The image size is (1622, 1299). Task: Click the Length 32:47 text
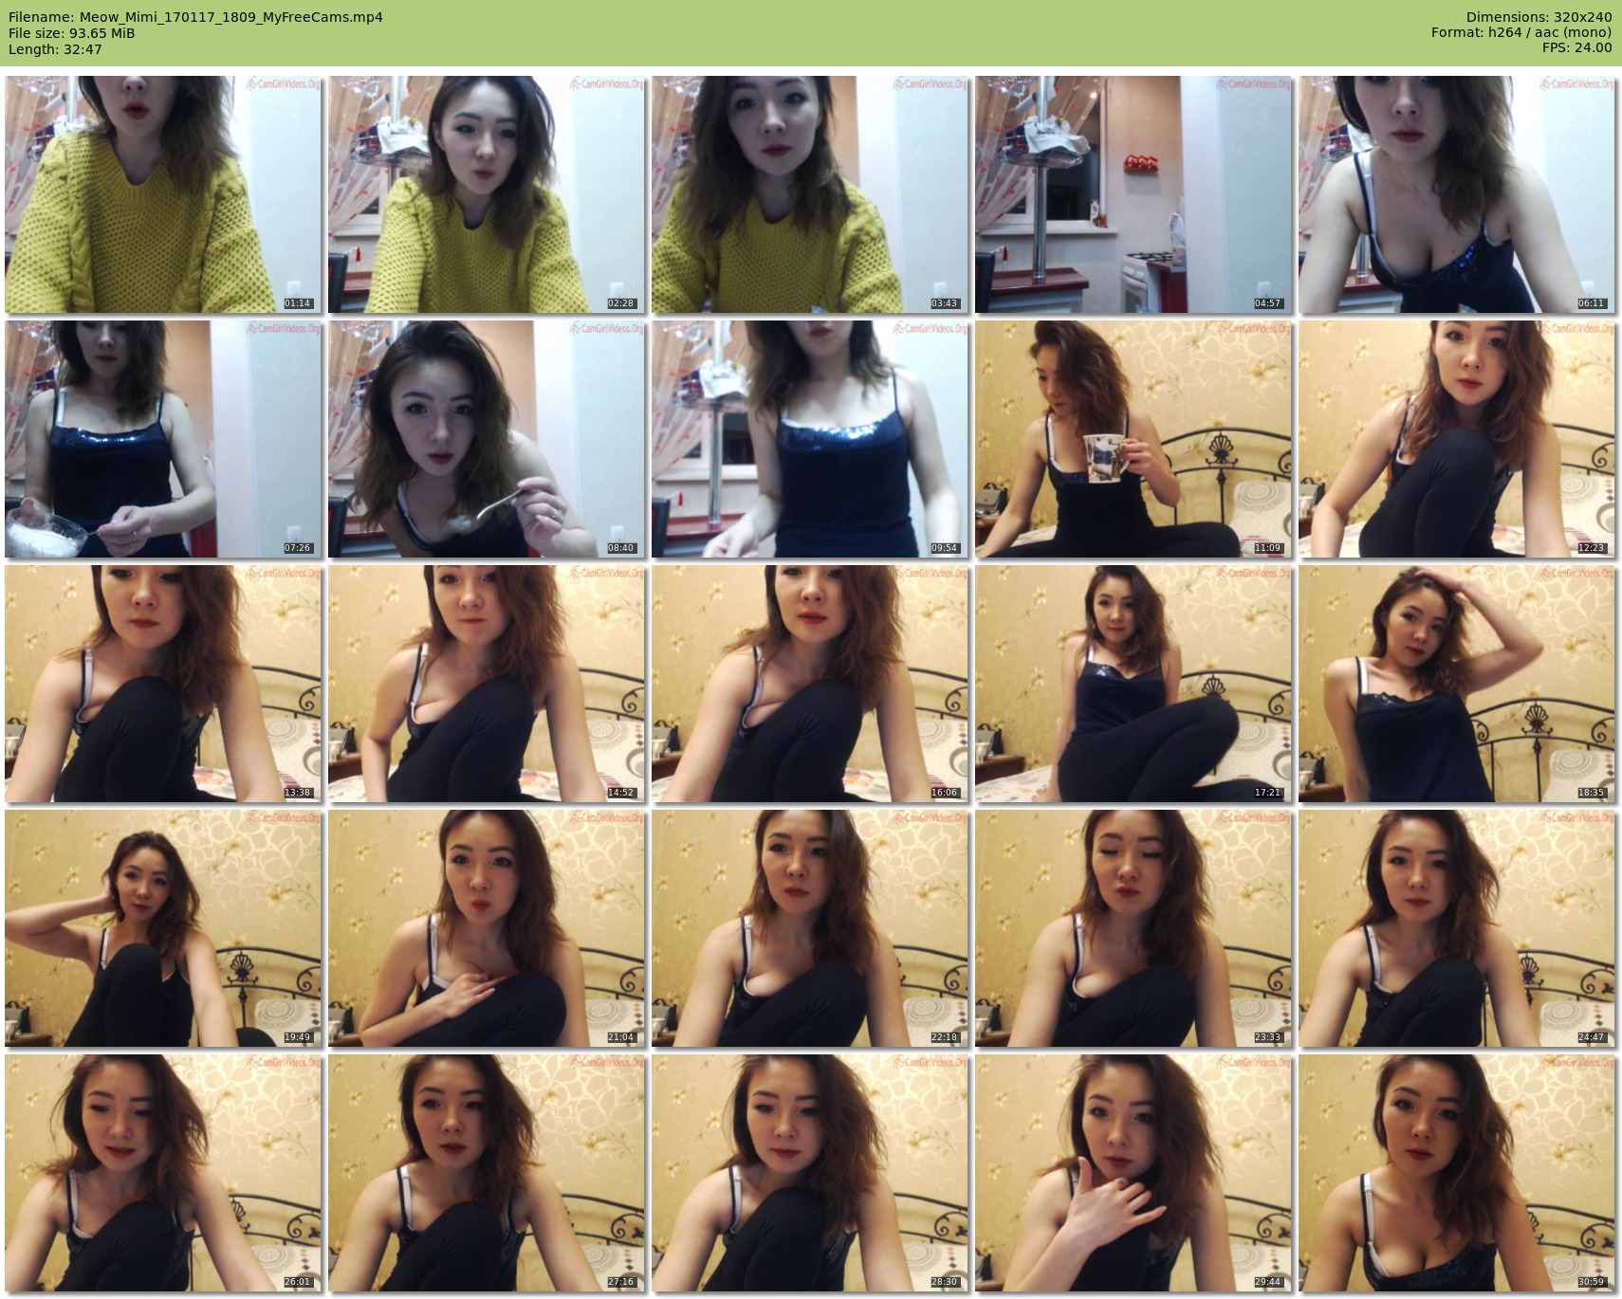click(55, 49)
